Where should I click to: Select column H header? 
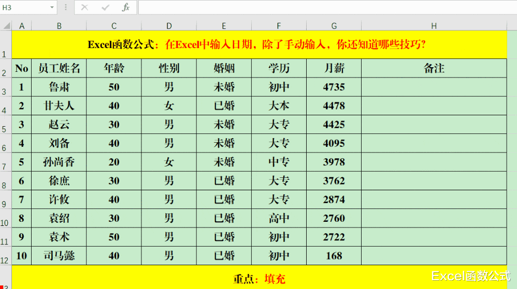(x=434, y=26)
